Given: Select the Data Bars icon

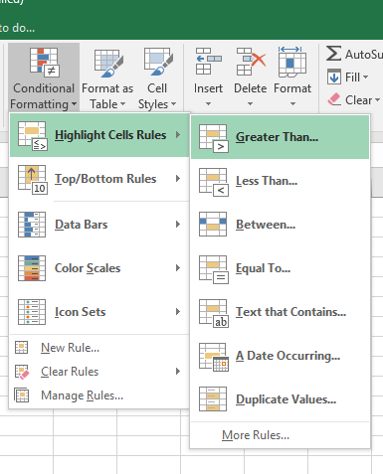Looking at the screenshot, I should tap(32, 225).
